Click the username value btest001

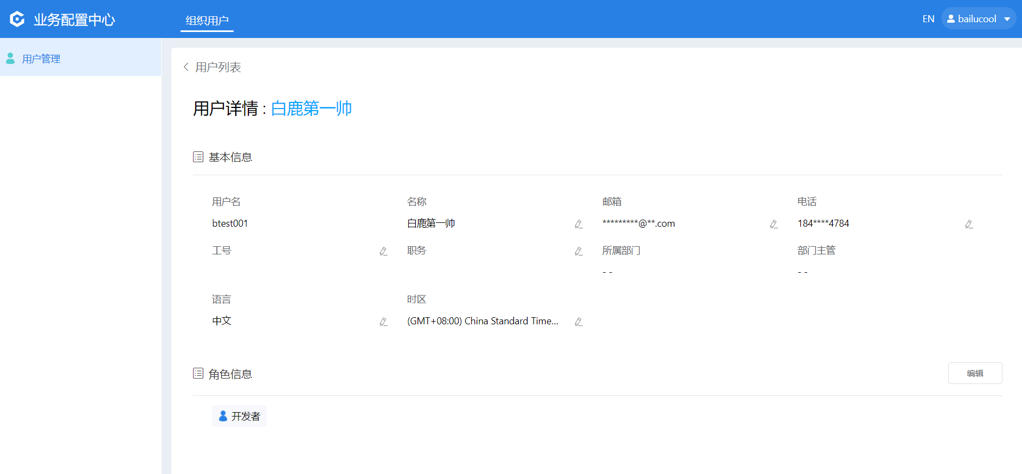(230, 223)
